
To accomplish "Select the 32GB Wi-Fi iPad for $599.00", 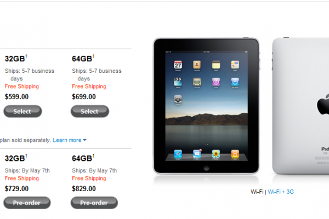I will (x=22, y=111).
